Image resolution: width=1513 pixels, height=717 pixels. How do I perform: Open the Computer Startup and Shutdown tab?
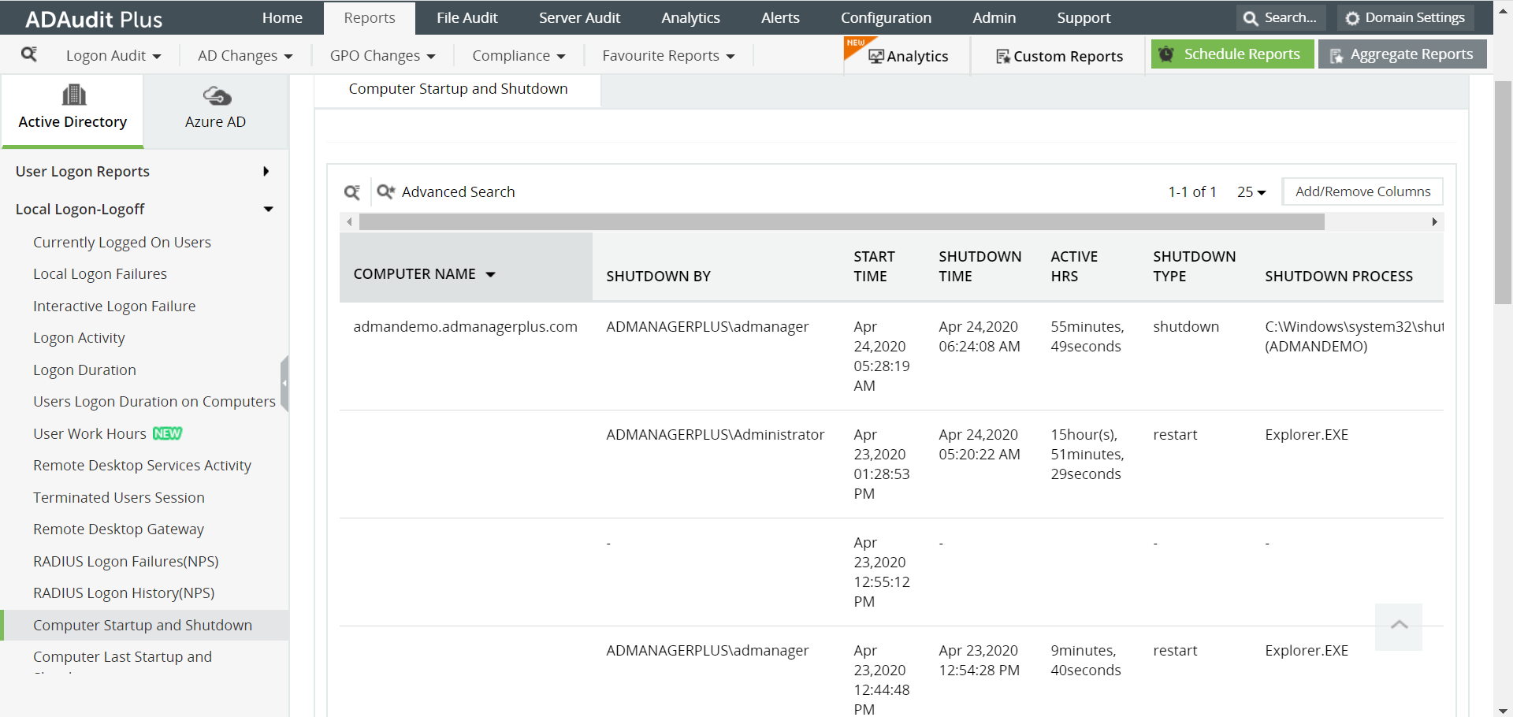point(458,88)
